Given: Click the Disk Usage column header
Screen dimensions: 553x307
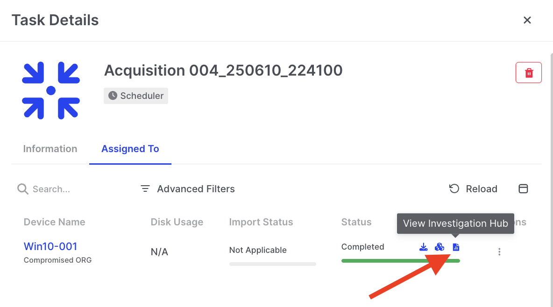Looking at the screenshot, I should pos(177,222).
